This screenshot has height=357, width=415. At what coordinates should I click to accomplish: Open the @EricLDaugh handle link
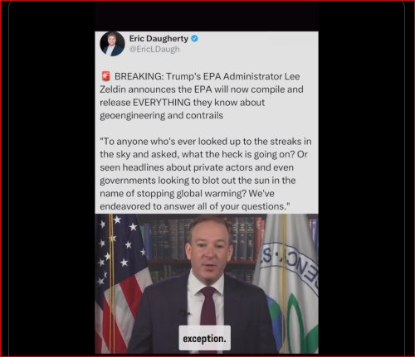154,49
